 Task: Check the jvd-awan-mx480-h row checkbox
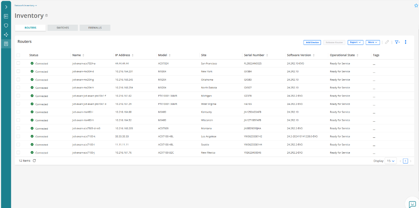coord(18,120)
